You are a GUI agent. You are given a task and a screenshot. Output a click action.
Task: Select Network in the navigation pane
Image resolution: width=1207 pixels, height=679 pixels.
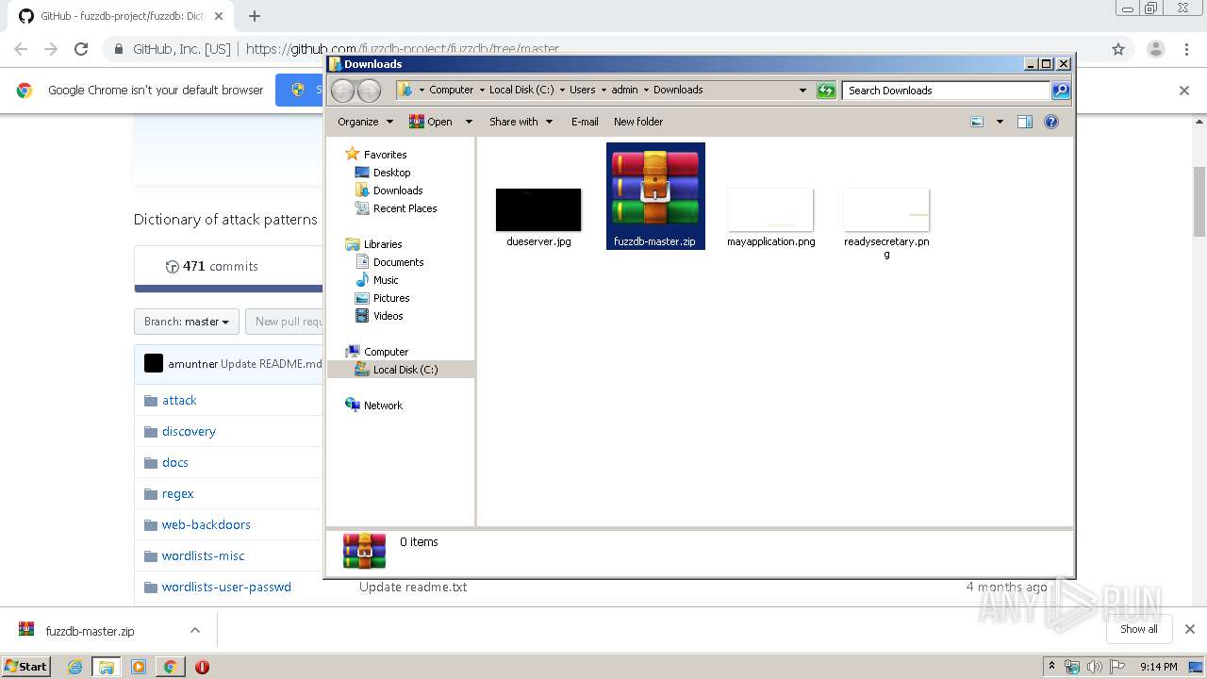click(x=383, y=406)
